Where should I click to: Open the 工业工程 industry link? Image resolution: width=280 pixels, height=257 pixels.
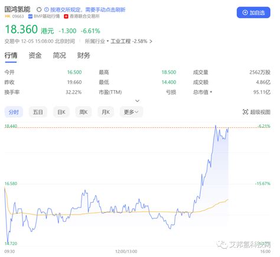coord(121,41)
